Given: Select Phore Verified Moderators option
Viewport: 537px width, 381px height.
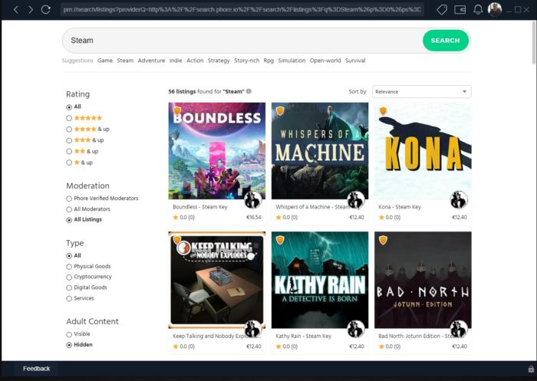Looking at the screenshot, I should 69,199.
